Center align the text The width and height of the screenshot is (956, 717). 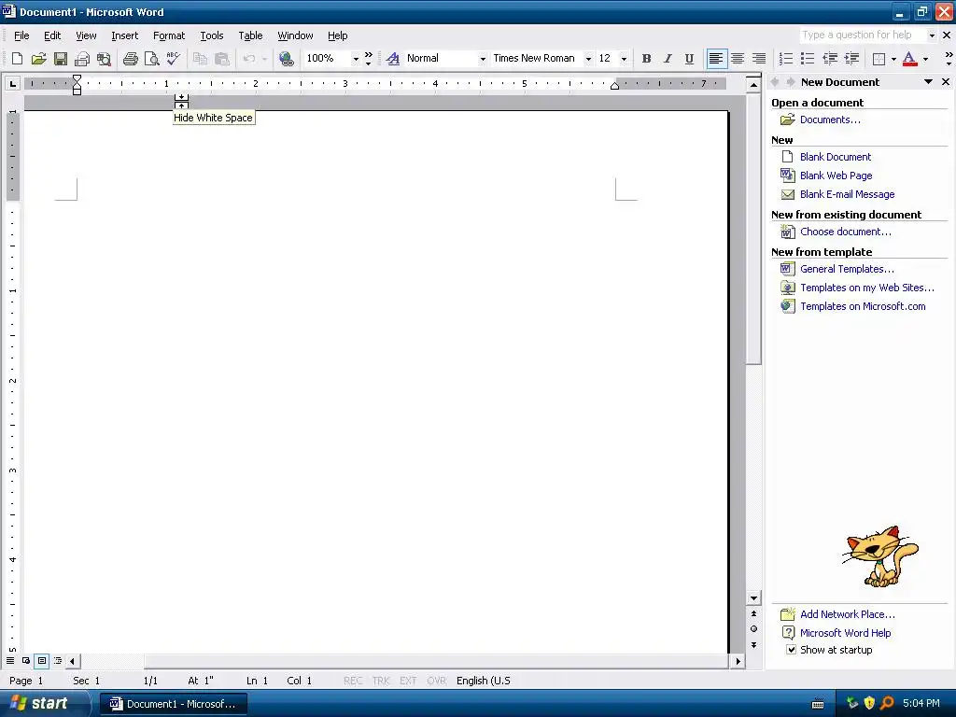[738, 59]
